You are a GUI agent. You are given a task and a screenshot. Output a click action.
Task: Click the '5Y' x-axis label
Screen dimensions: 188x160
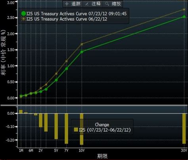(x=56, y=150)
